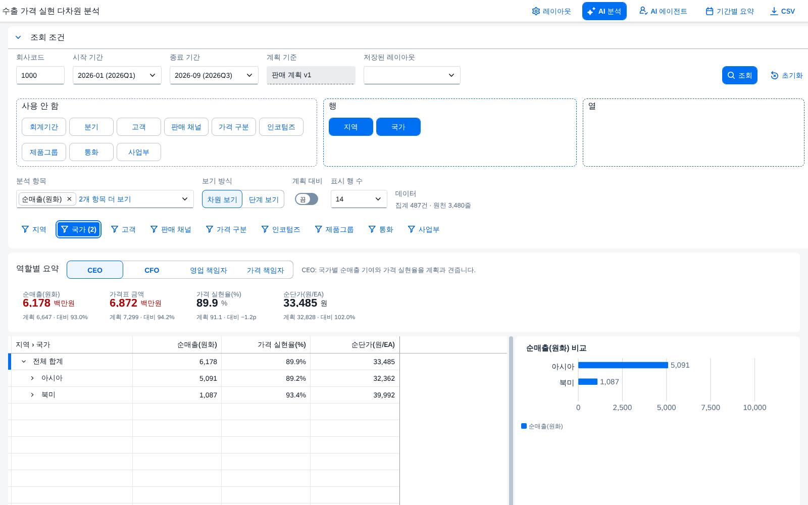Click the 아시아 bar in chart
Viewport: 808px width, 505px height.
coord(623,365)
